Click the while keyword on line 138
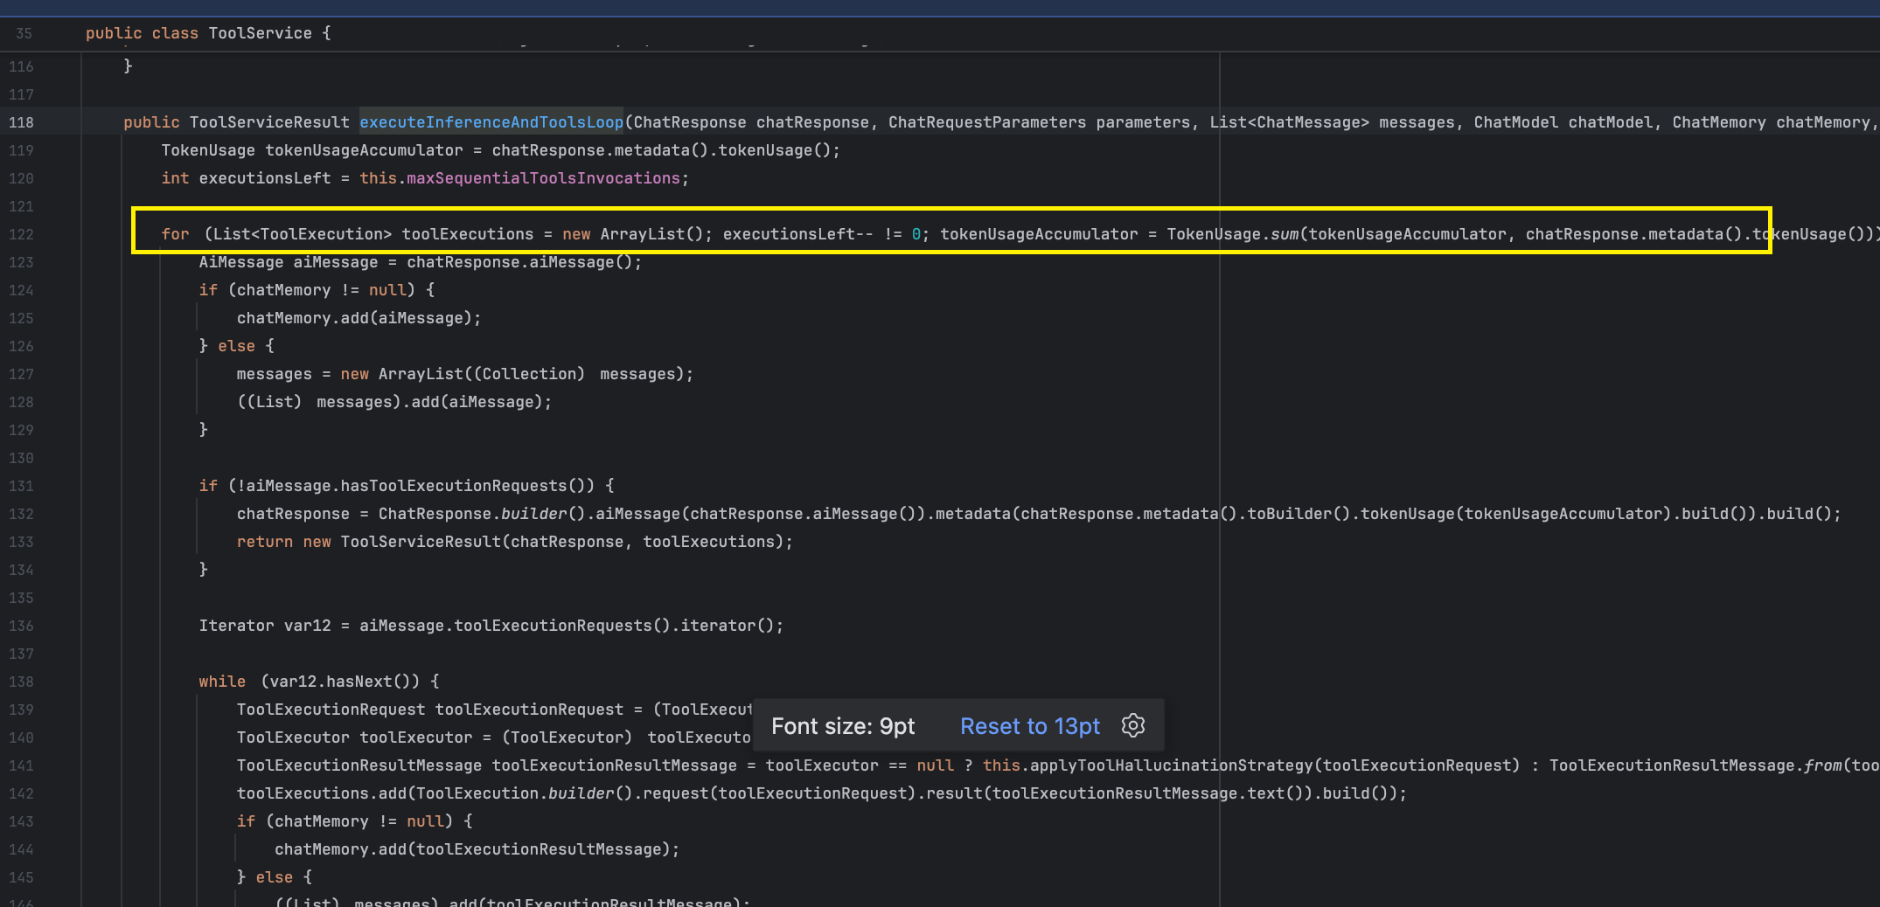This screenshot has width=1880, height=907. (222, 682)
